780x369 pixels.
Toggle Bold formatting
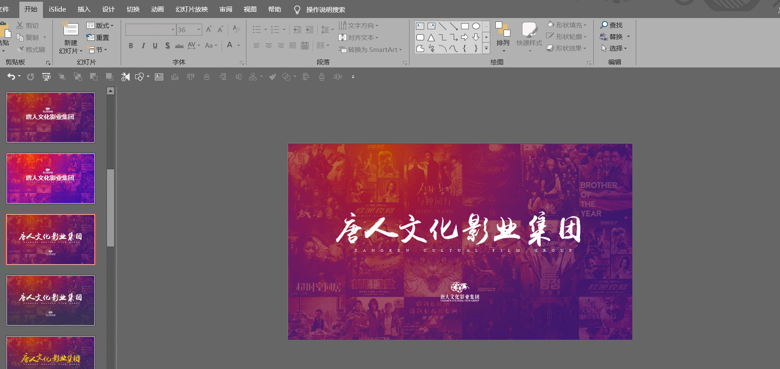click(x=131, y=46)
